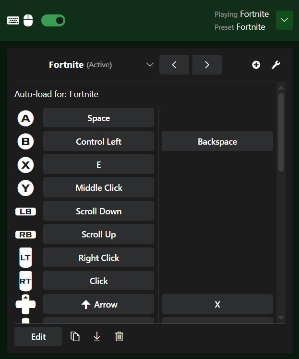Select the E binding for X button
The image size is (299, 359).
[x=98, y=164]
